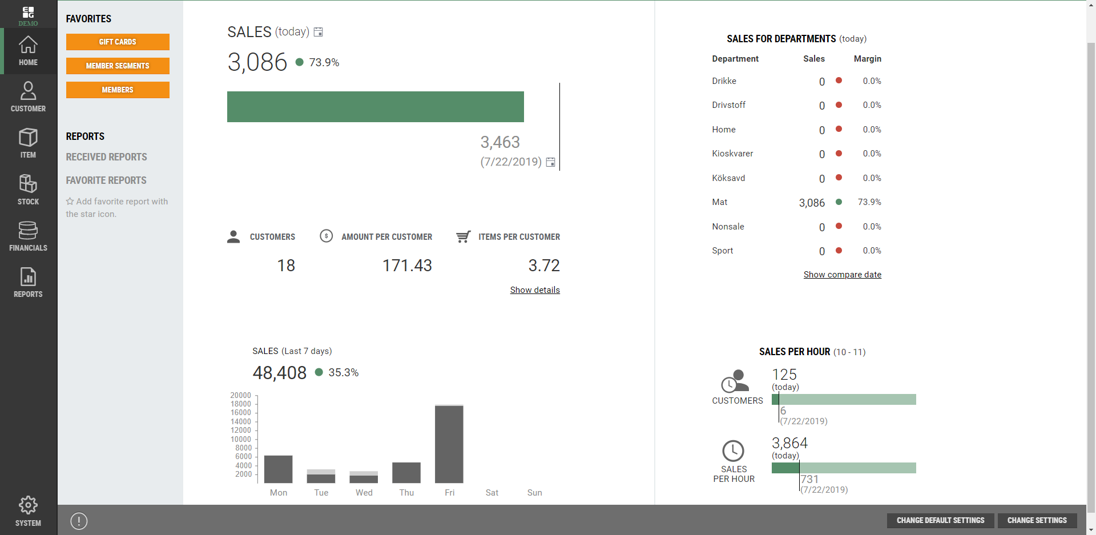The width and height of the screenshot is (1096, 535).
Task: Click the info alert icon in footer
Action: pyautogui.click(x=79, y=521)
